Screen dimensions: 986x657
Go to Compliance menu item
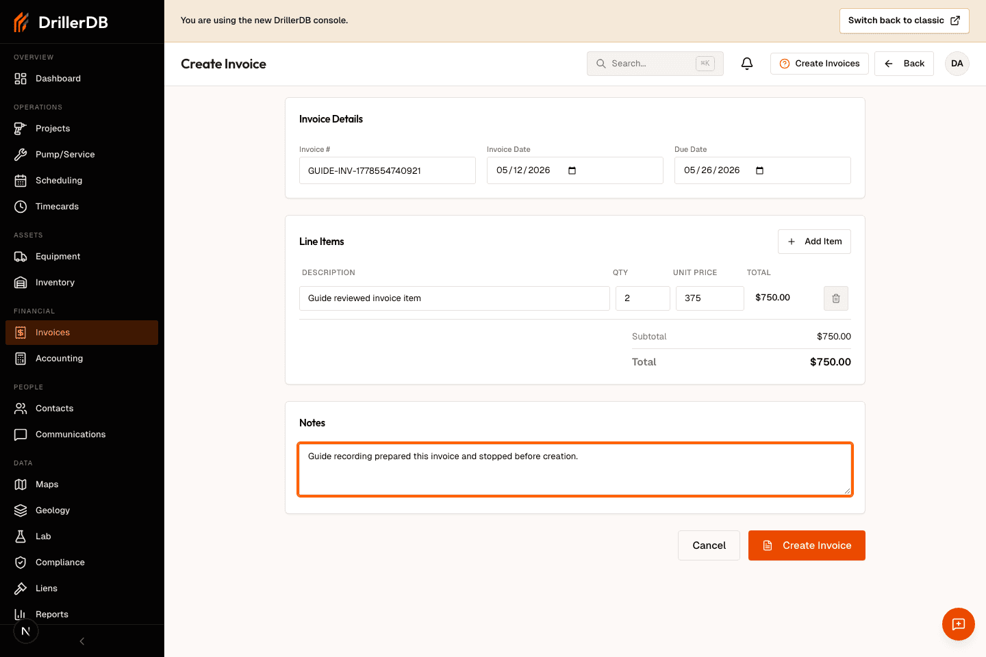pyautogui.click(x=81, y=563)
